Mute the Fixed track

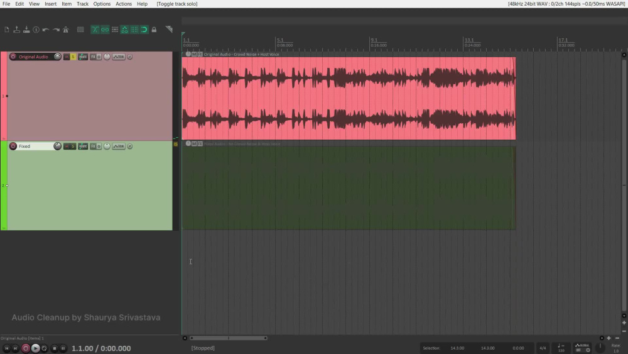67,147
